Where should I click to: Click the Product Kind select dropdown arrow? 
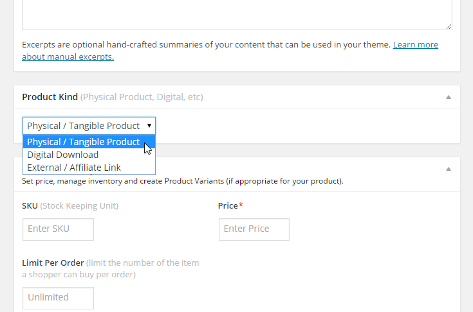[x=149, y=126]
